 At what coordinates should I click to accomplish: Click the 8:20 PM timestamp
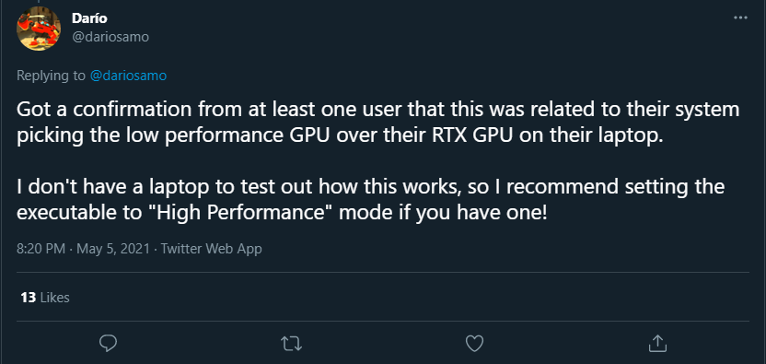(41, 249)
